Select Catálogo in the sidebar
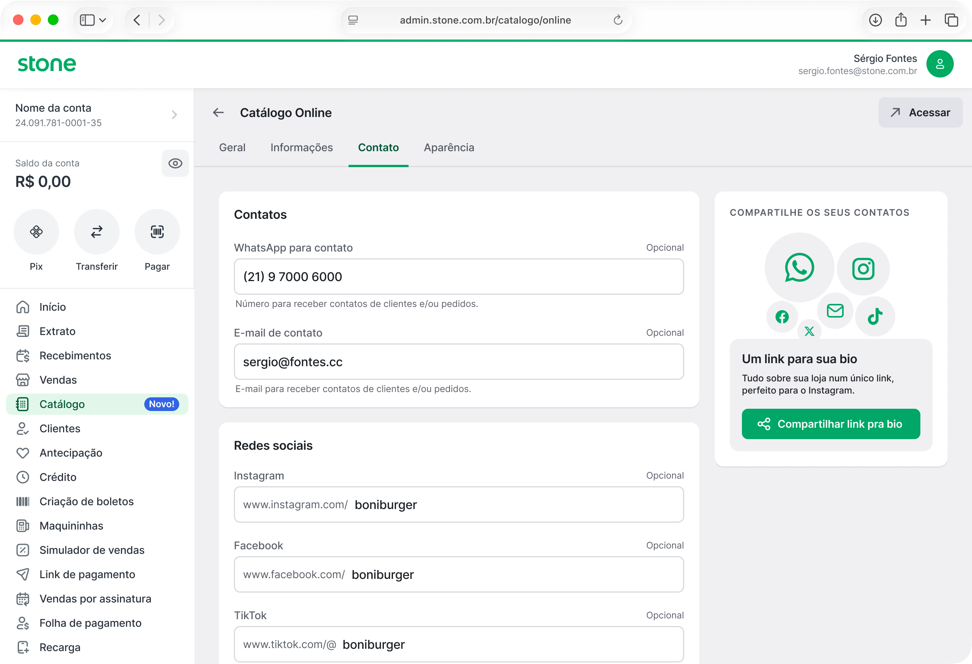The width and height of the screenshot is (972, 664). [x=97, y=404]
